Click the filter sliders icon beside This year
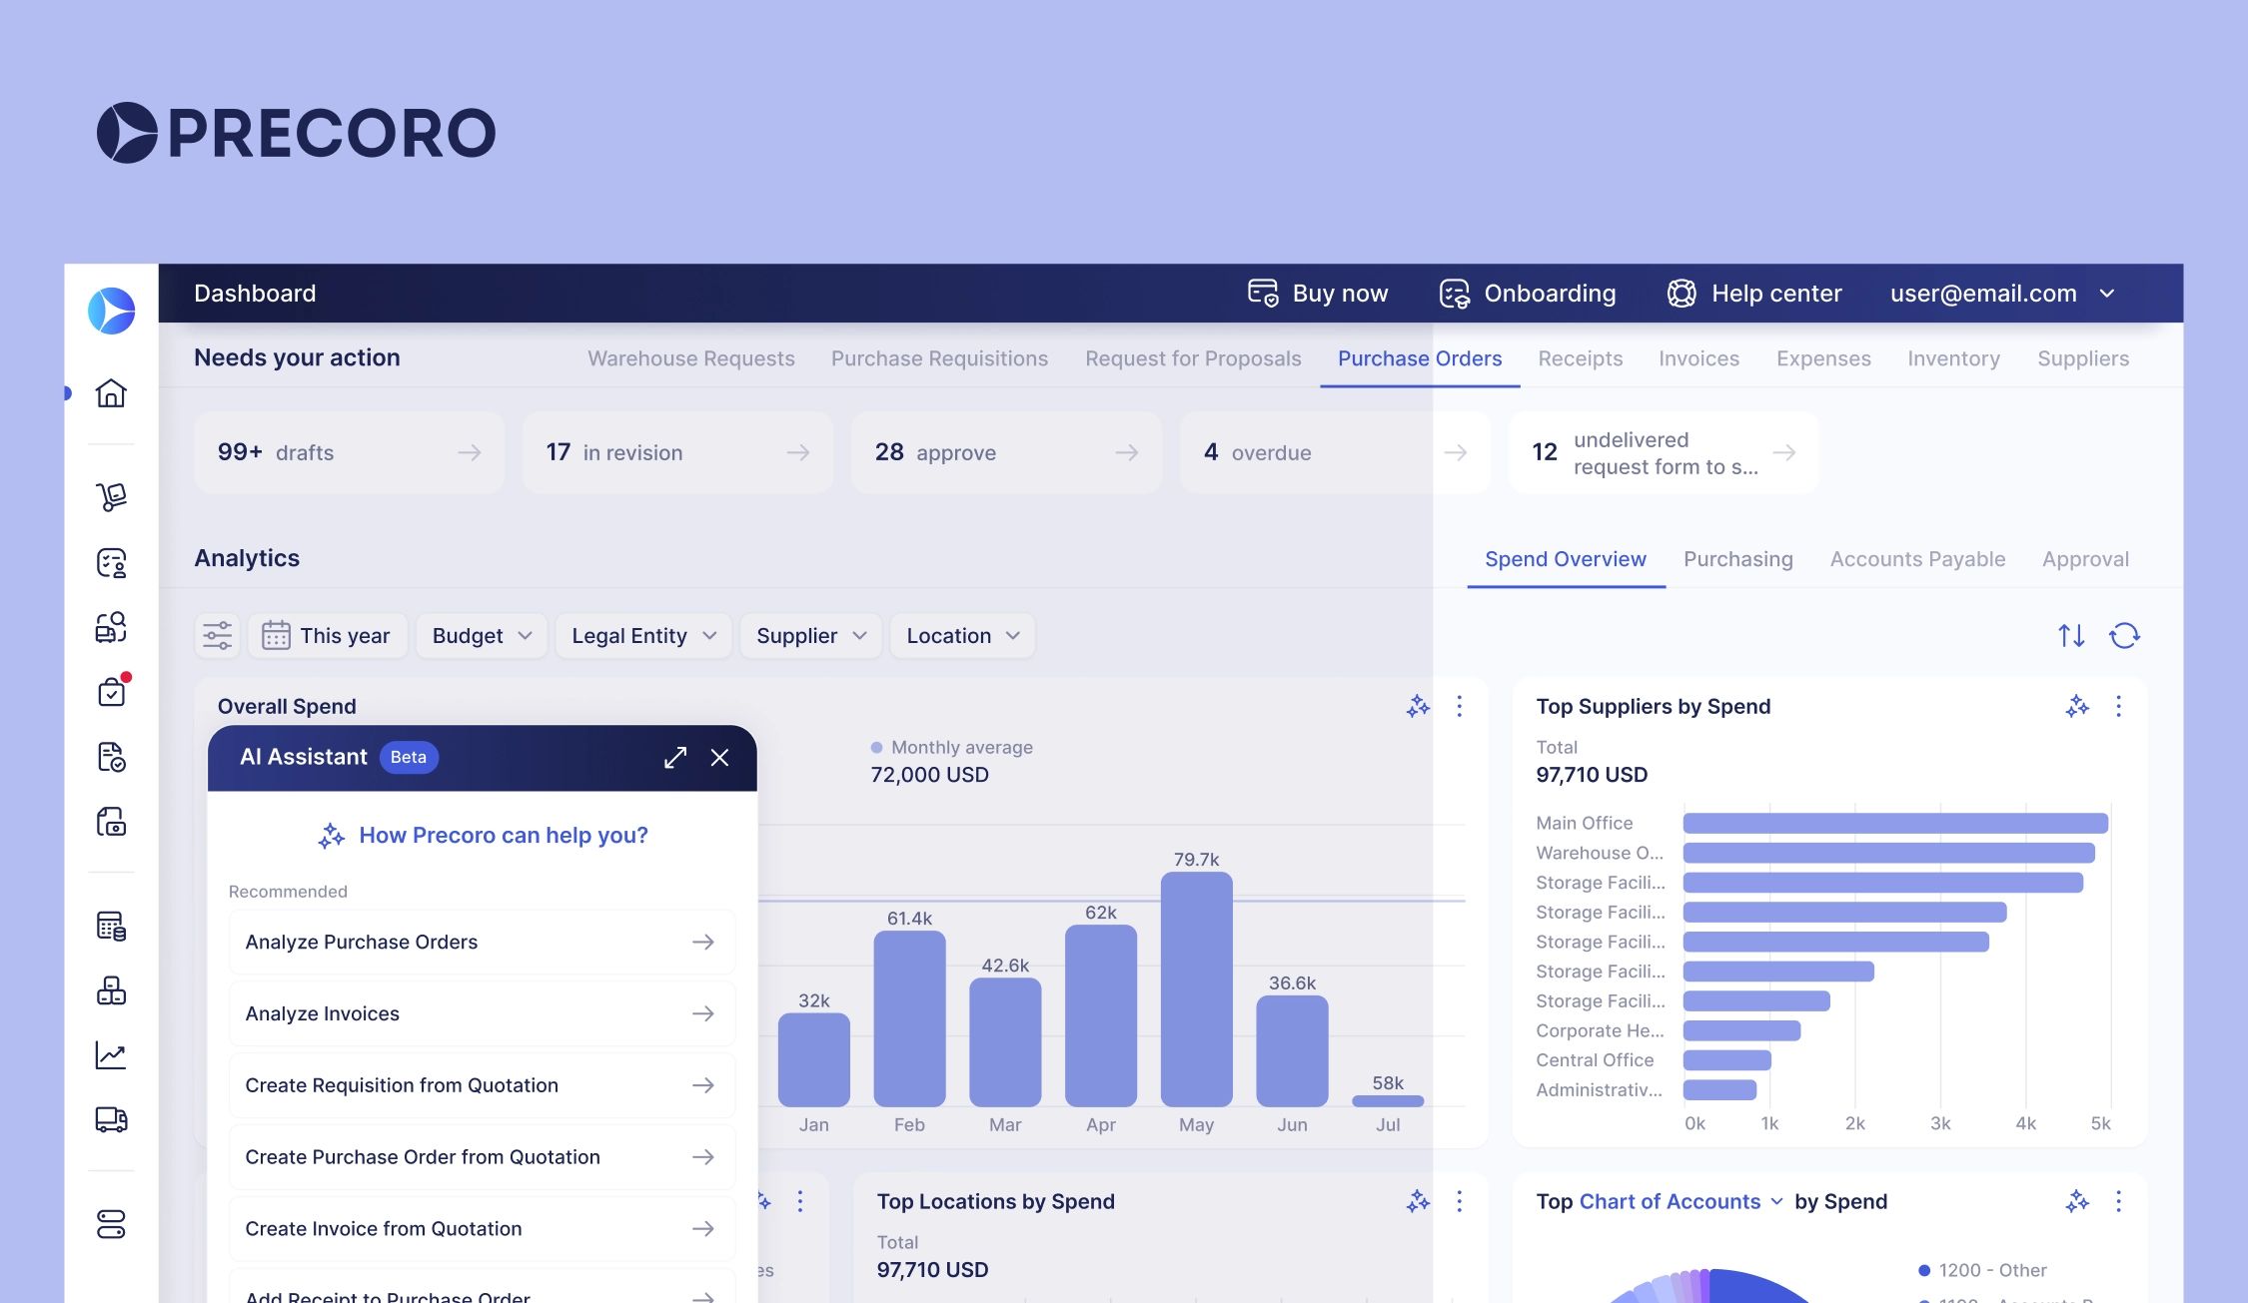2248x1303 pixels. click(217, 635)
